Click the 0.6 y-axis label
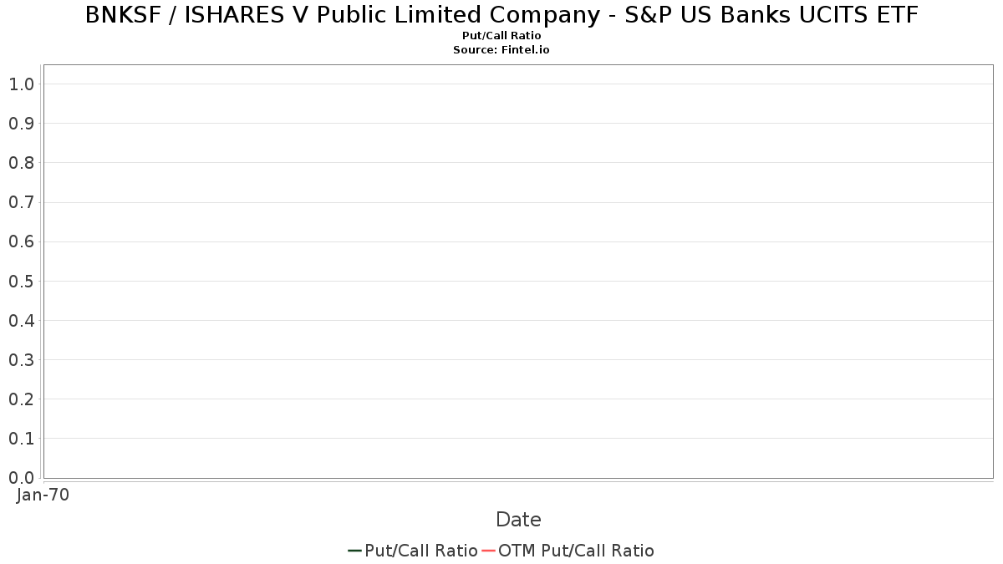Screen dimensions: 1003x564 point(21,241)
